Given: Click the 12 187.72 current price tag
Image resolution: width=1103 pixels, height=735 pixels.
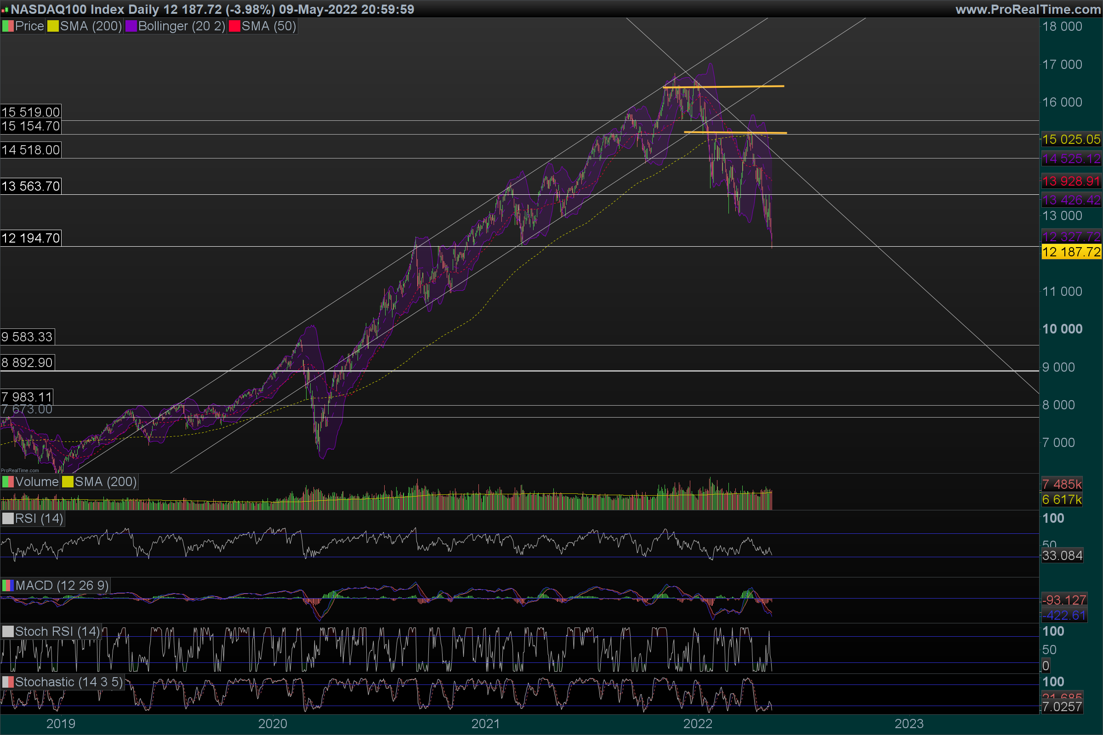Looking at the screenshot, I should (1071, 252).
